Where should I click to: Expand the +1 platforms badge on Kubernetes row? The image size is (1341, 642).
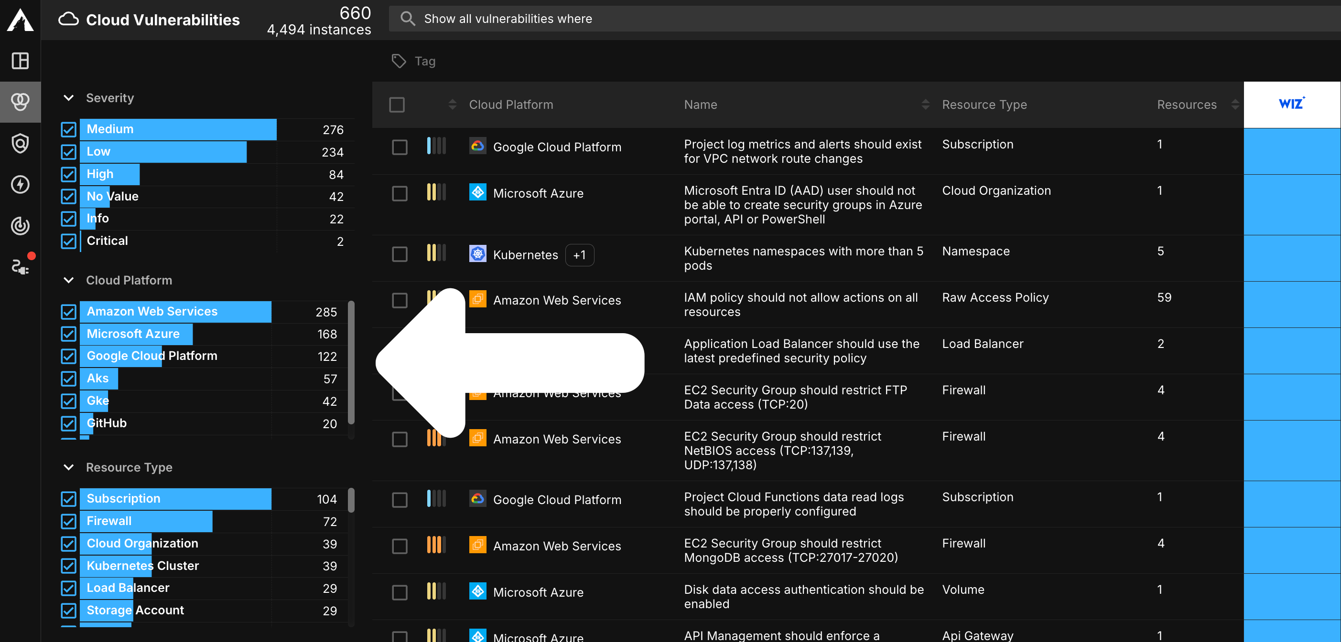coord(579,255)
